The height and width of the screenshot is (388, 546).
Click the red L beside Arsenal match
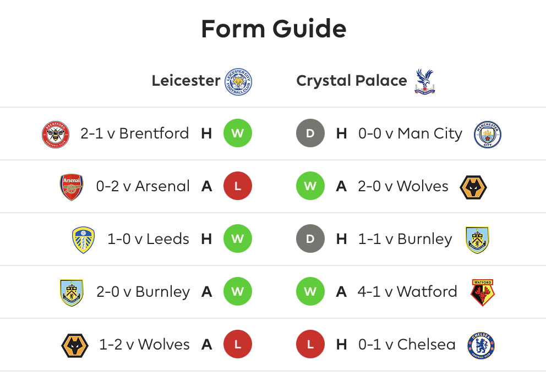[x=237, y=186]
